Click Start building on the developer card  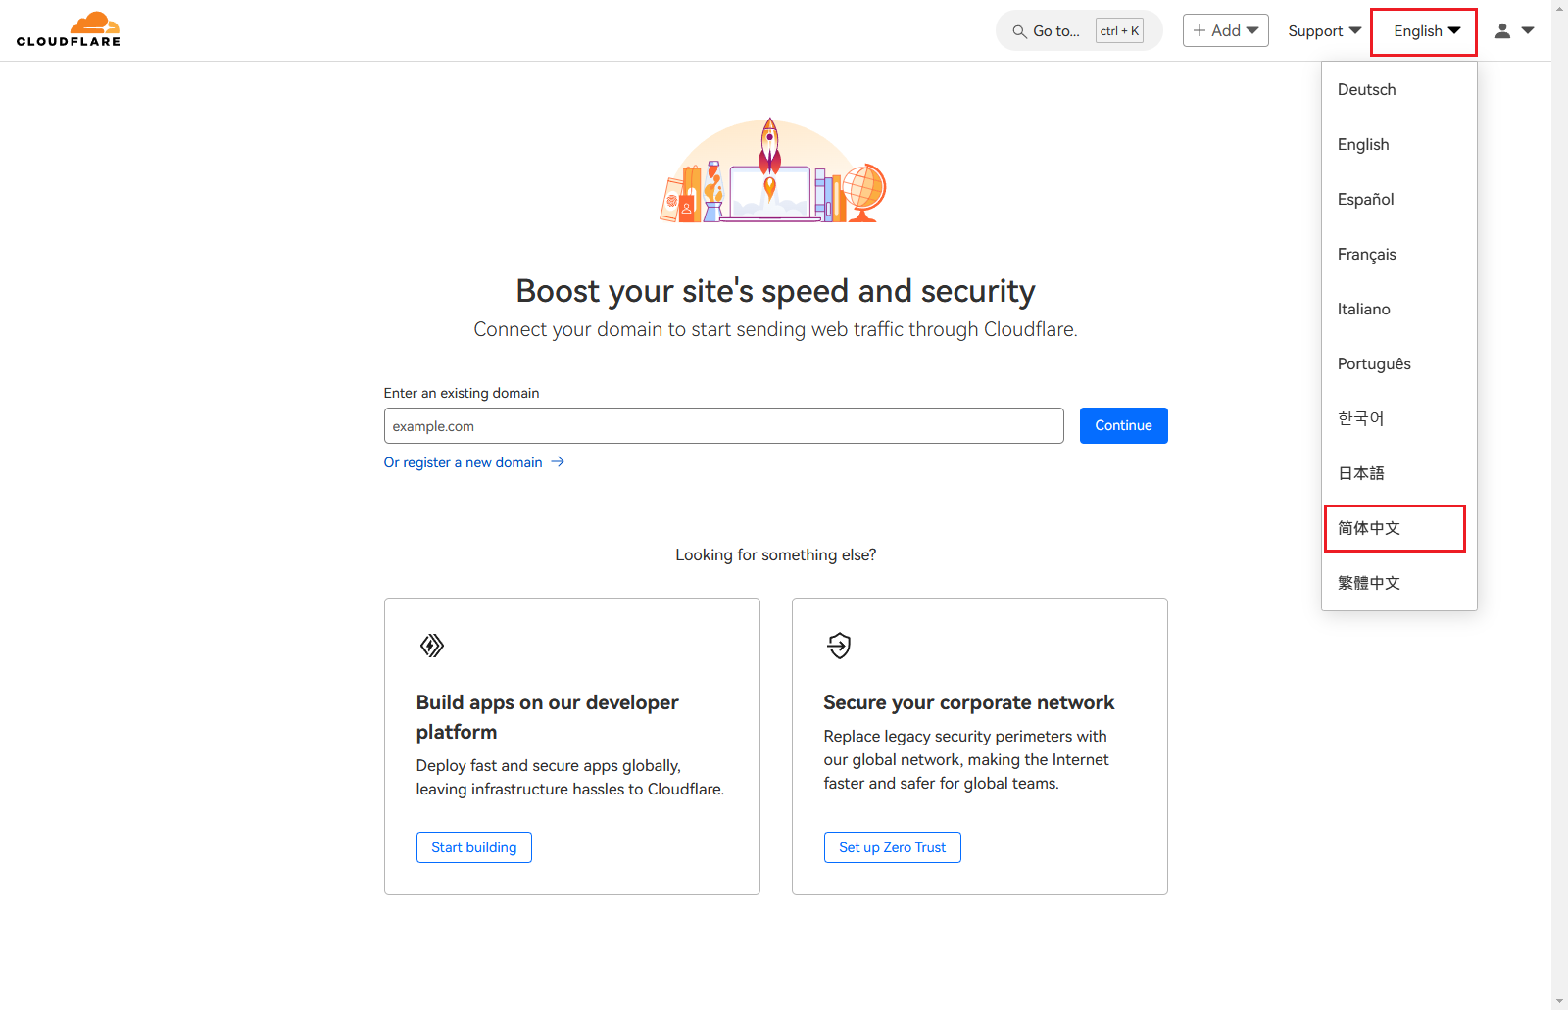473,846
